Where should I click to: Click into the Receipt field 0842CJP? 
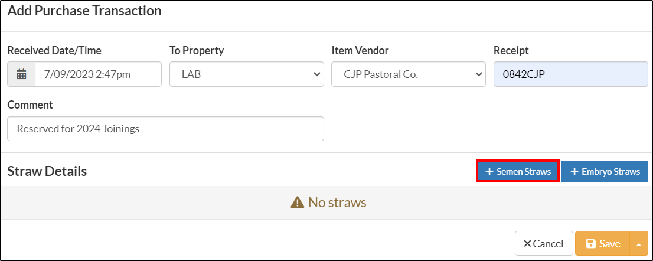click(x=570, y=74)
